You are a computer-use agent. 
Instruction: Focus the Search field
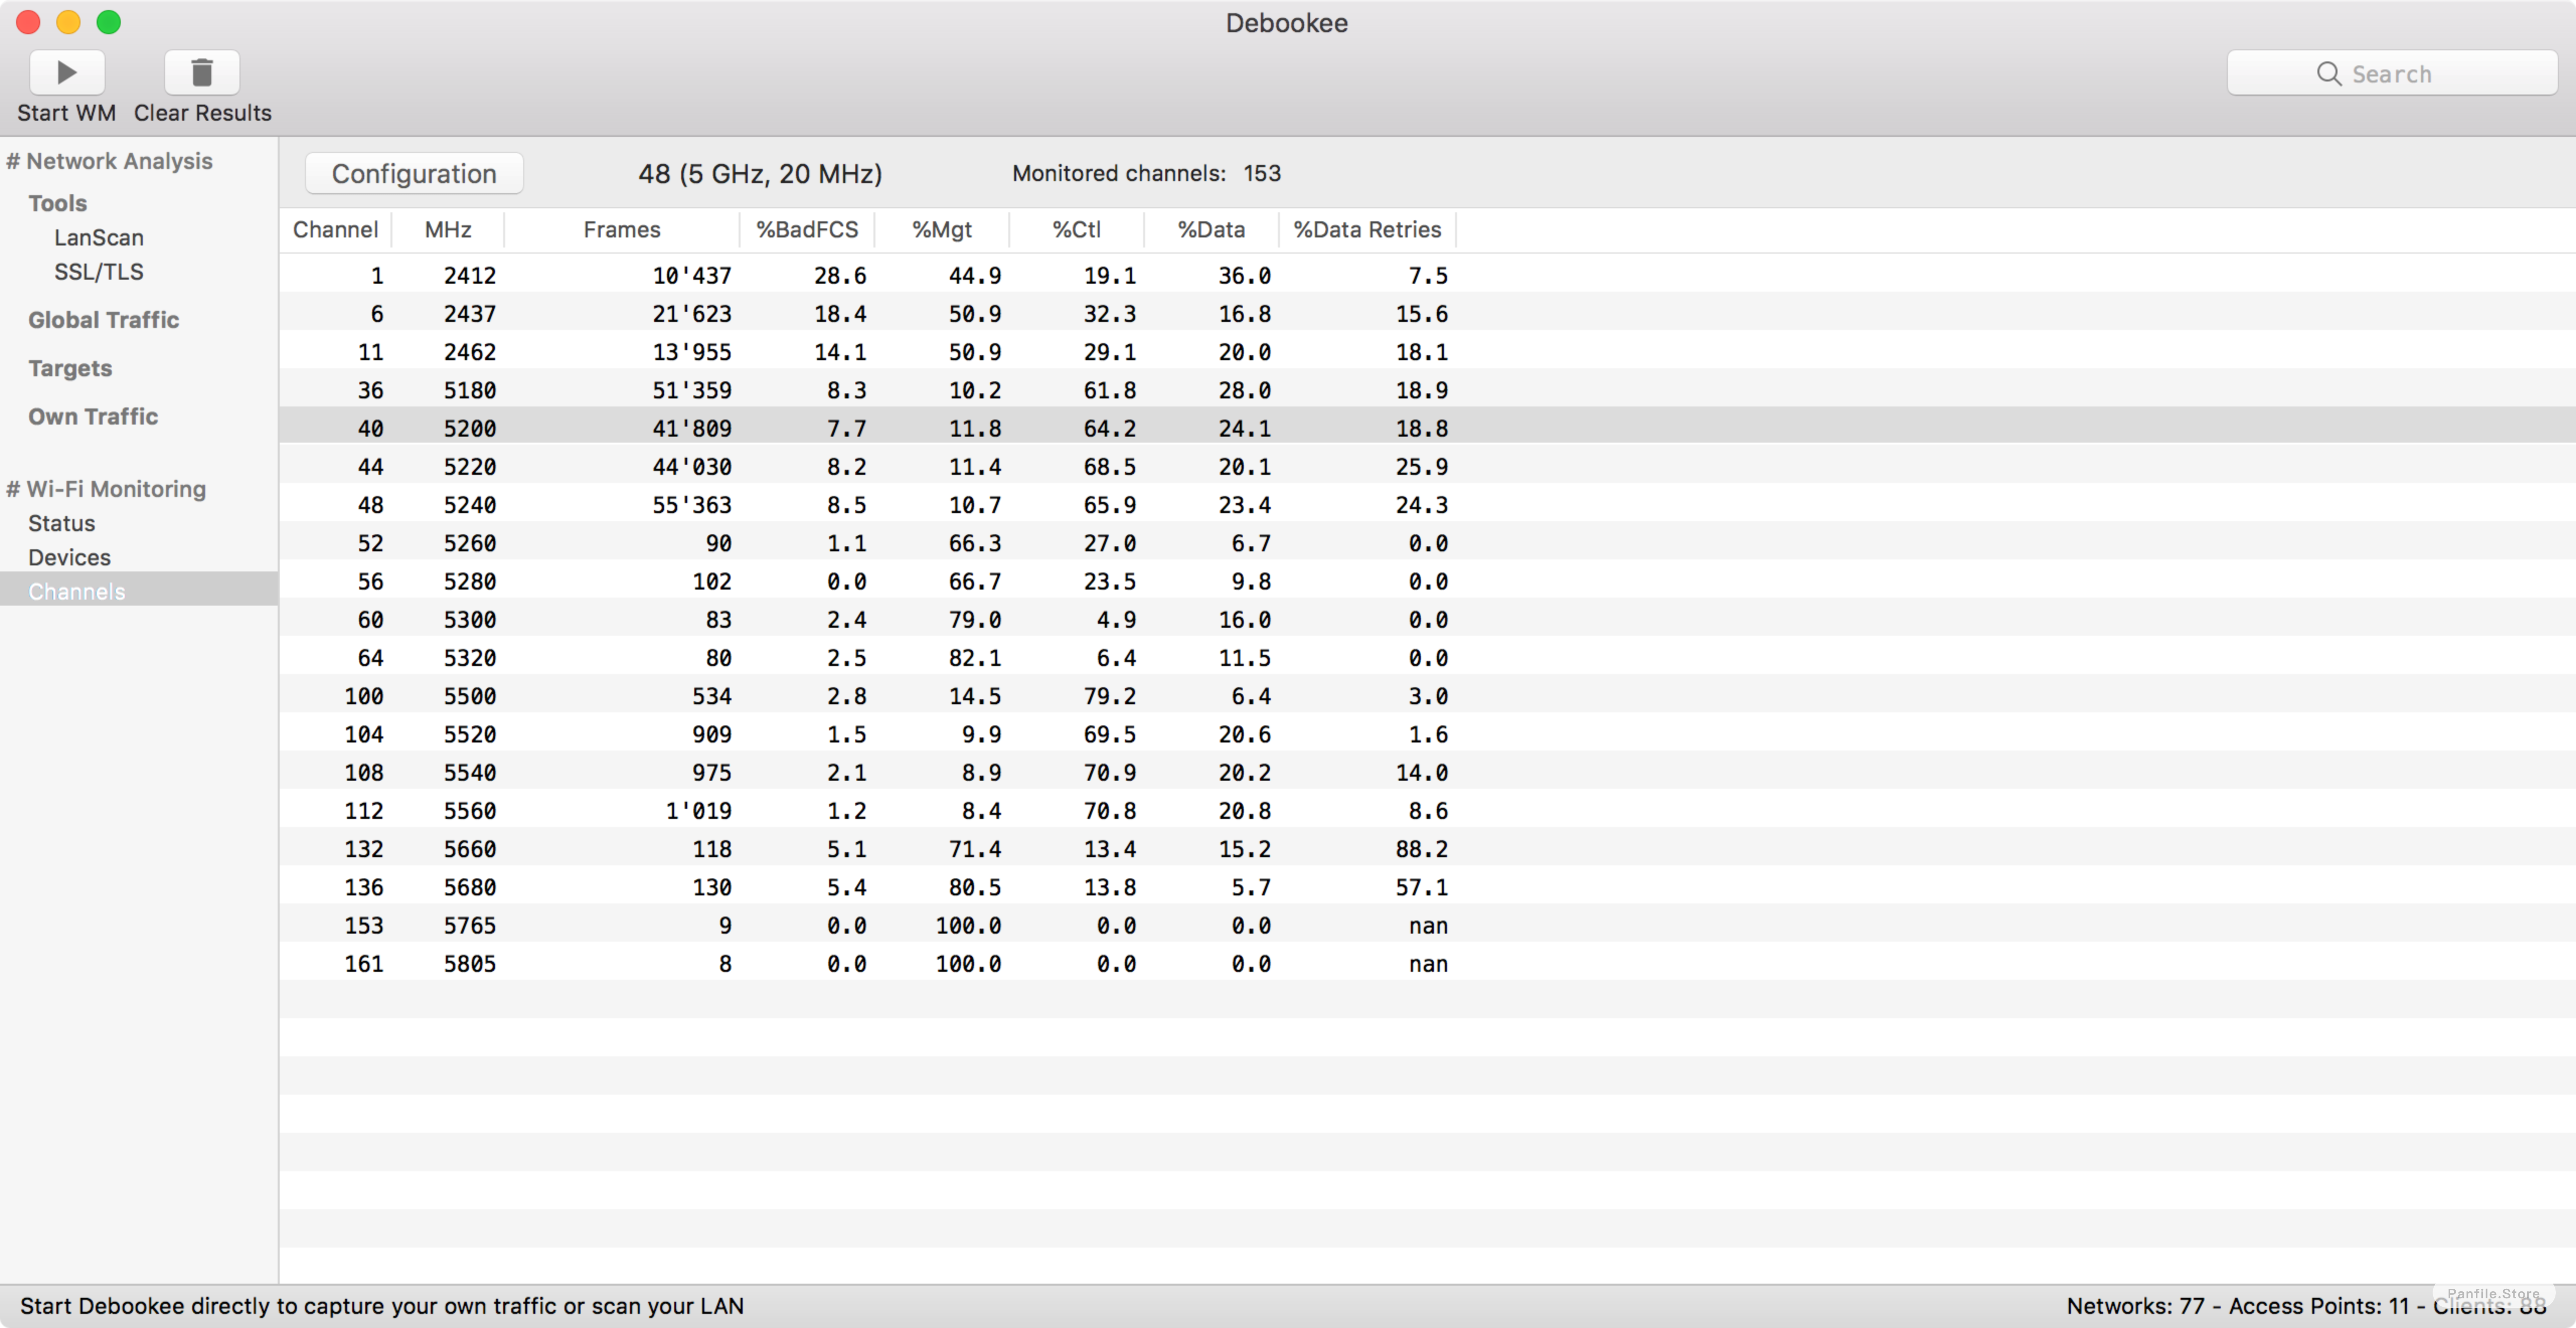click(2392, 74)
